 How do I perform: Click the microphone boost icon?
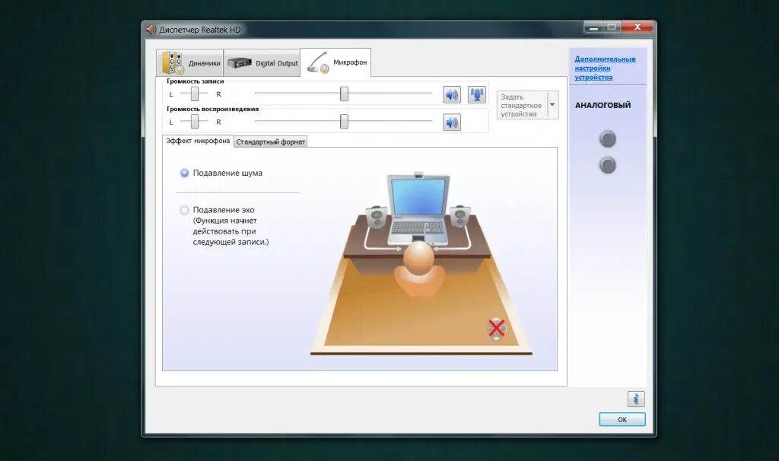477,94
